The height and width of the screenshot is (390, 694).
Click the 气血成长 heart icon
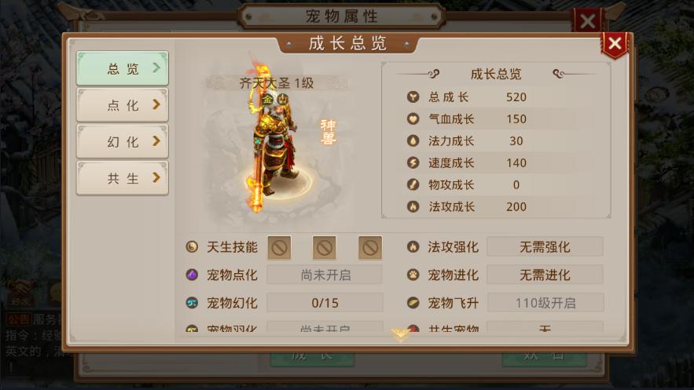(x=413, y=118)
